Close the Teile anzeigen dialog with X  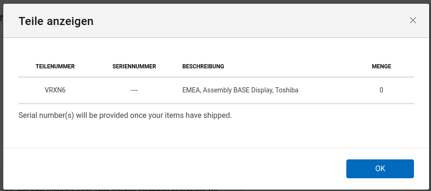point(413,20)
